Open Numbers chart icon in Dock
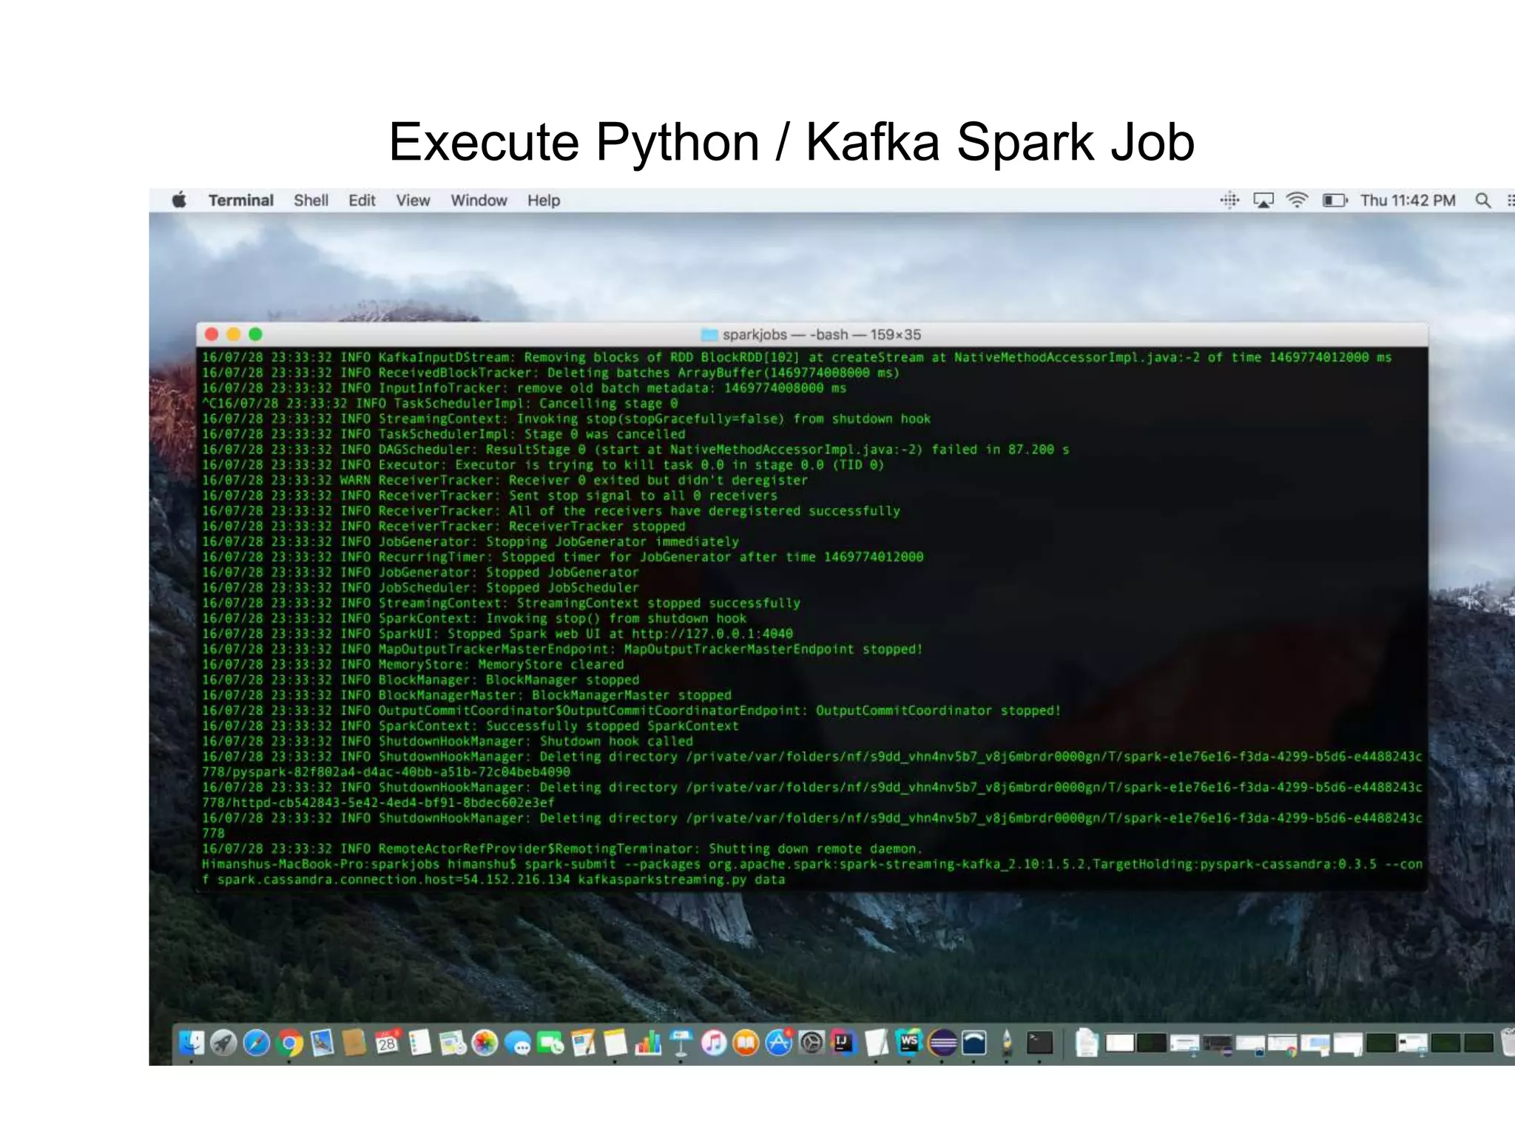The image size is (1515, 1136). click(648, 1043)
